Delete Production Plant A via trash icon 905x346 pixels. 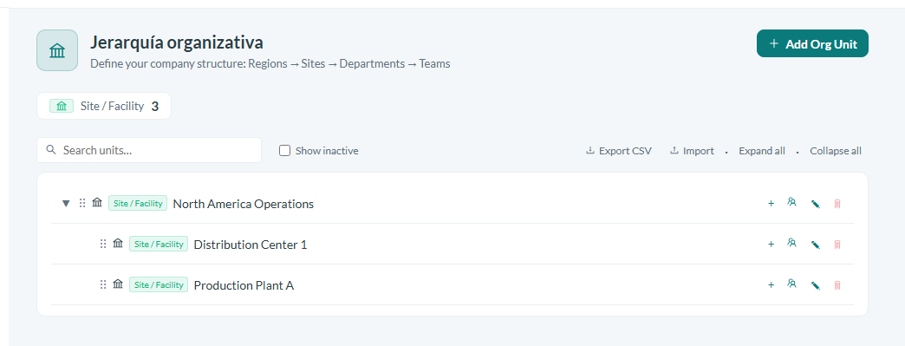pyautogui.click(x=837, y=284)
